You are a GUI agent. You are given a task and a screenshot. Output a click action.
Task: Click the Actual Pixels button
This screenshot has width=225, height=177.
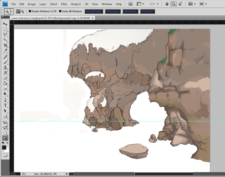(94, 11)
